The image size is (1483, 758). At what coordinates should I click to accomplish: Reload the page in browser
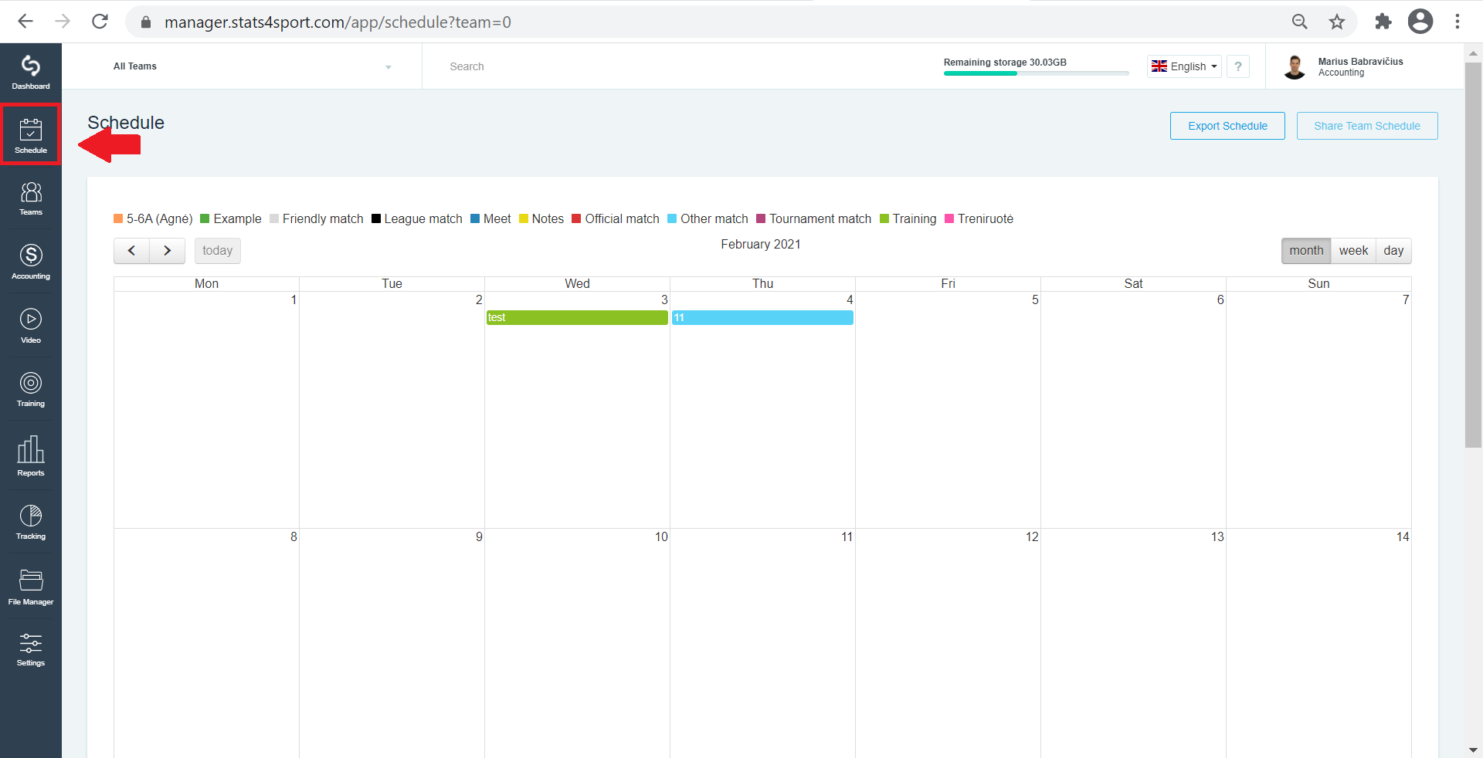100,22
